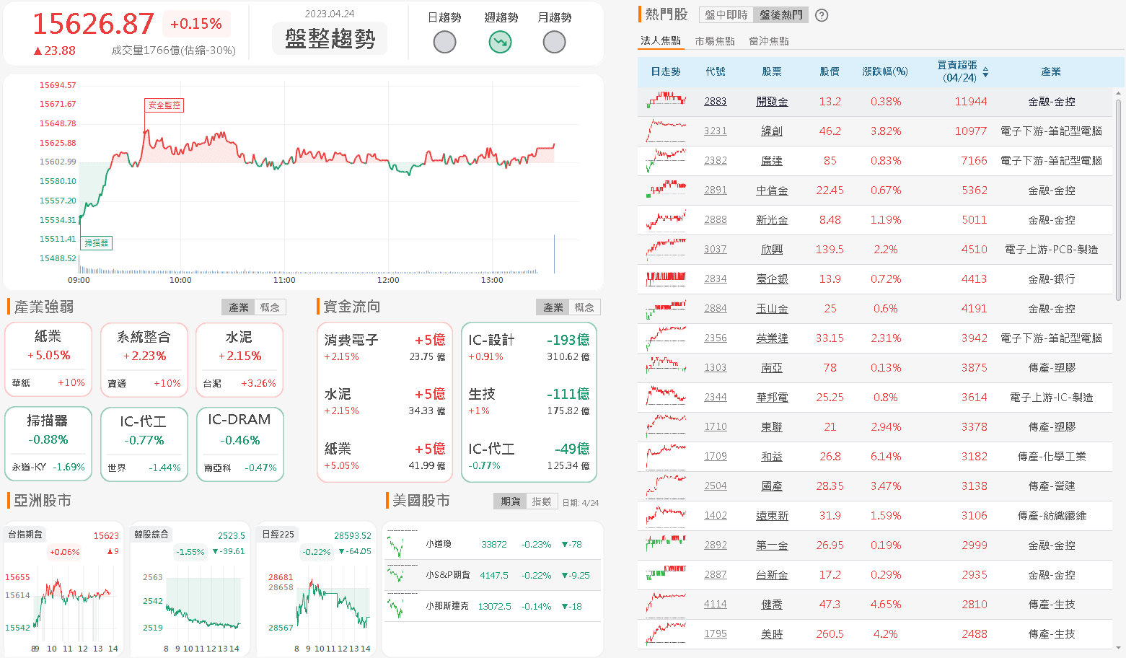1126x658 pixels.
Task: Open the 韓股綜合 mini chart
Action: (190, 589)
